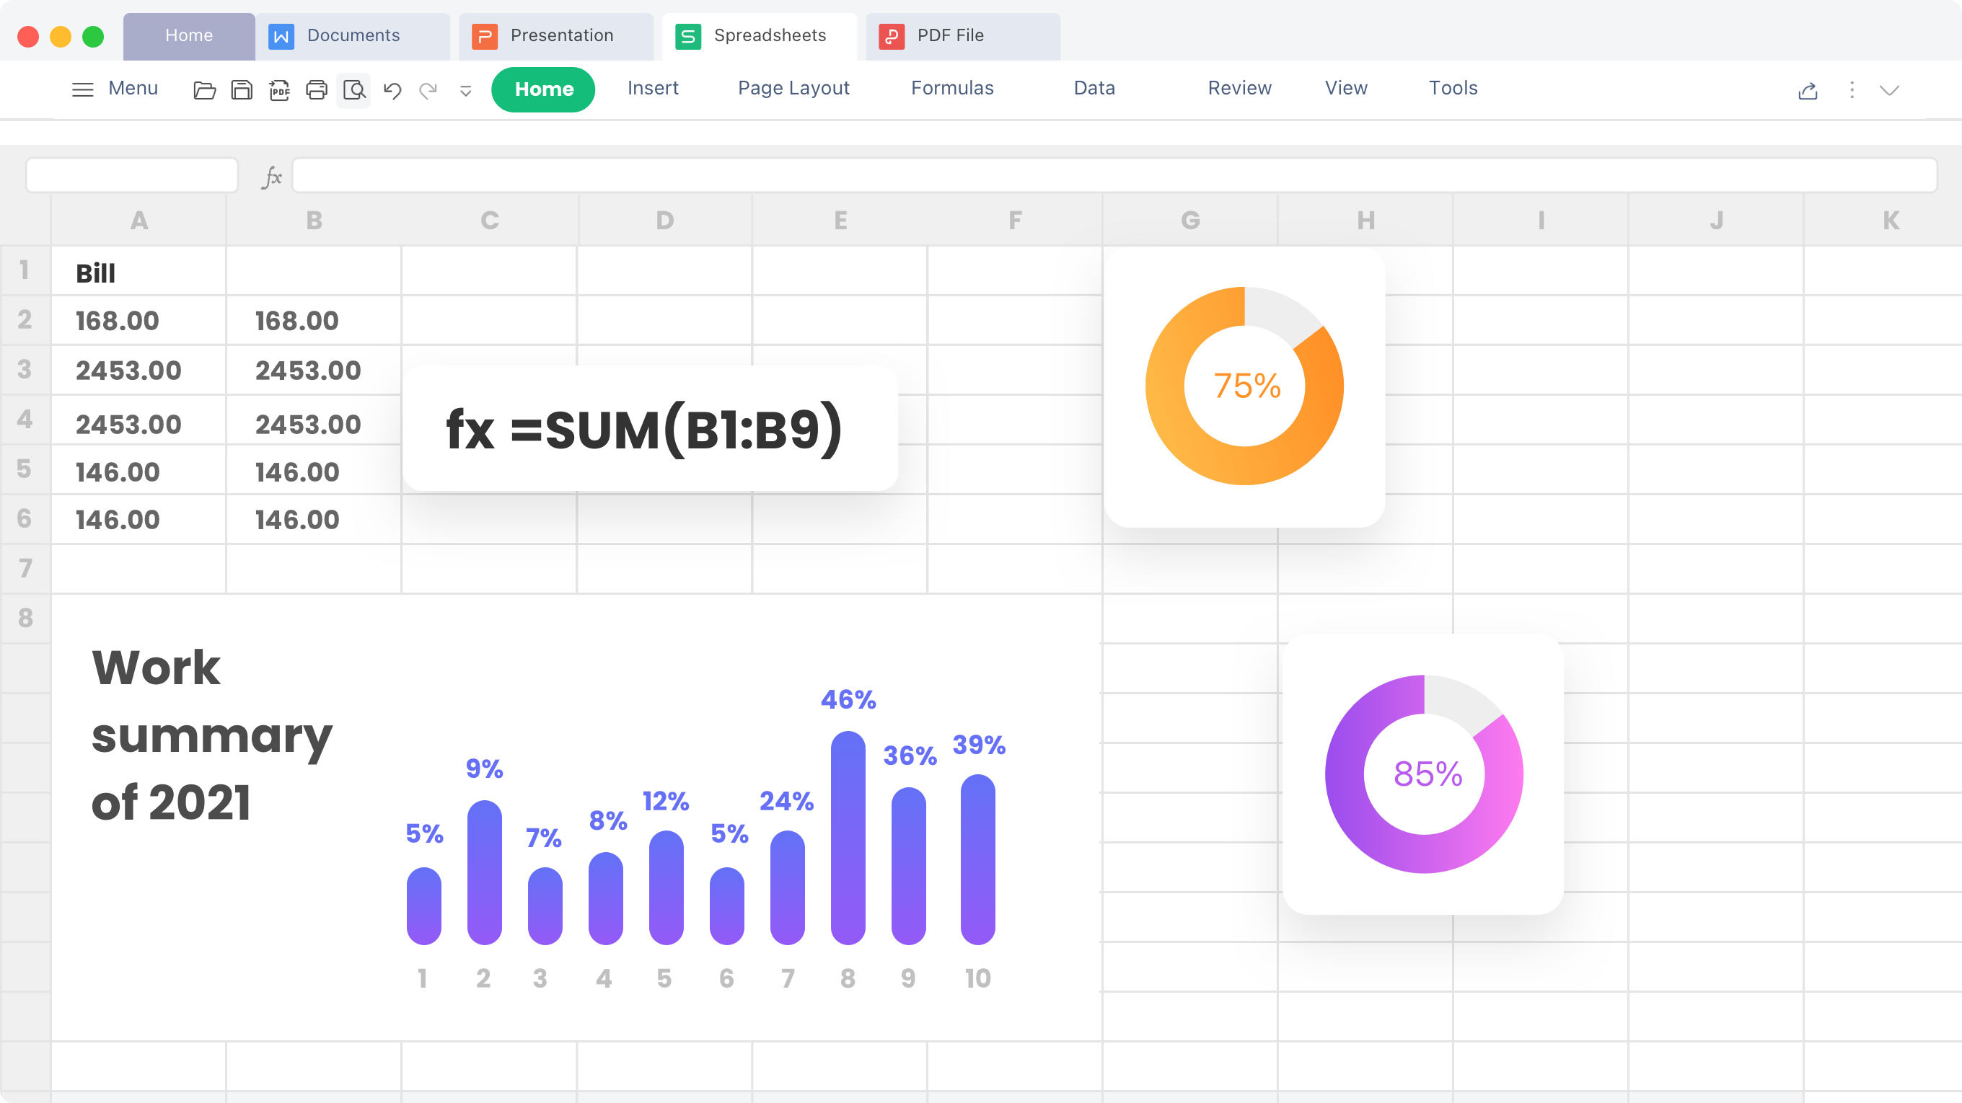Switch to the Formulas ribbon tab

(x=952, y=88)
